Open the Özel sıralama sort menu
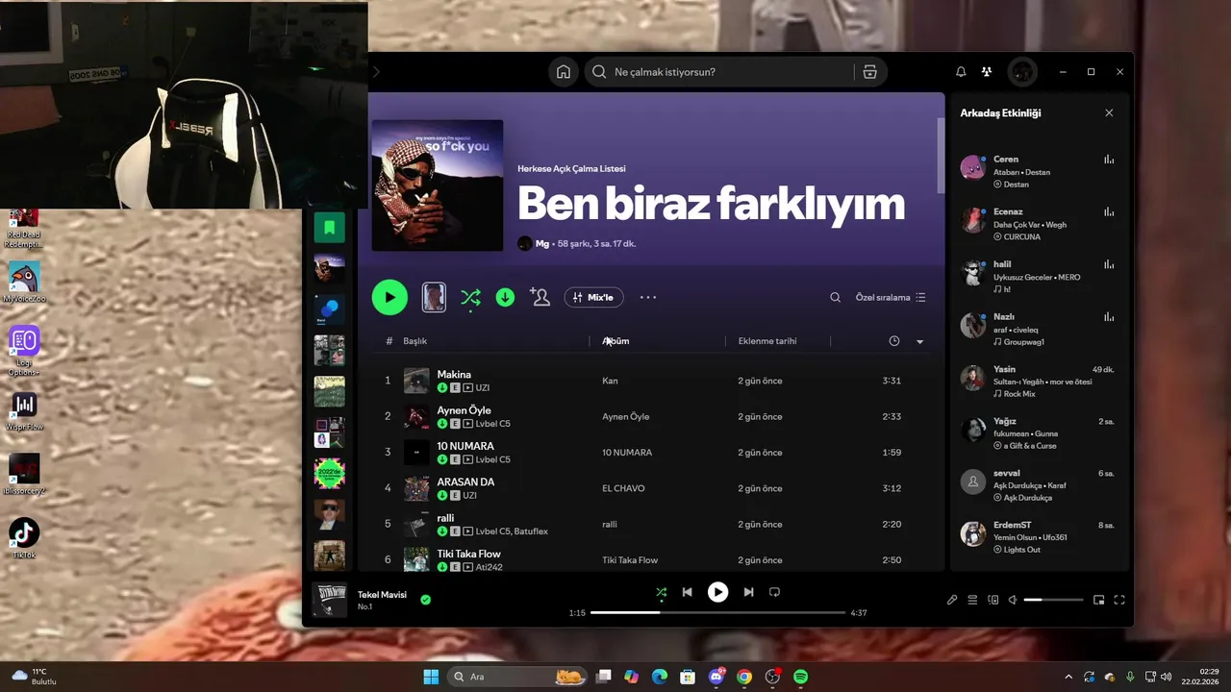Image resolution: width=1231 pixels, height=692 pixels. (x=891, y=298)
